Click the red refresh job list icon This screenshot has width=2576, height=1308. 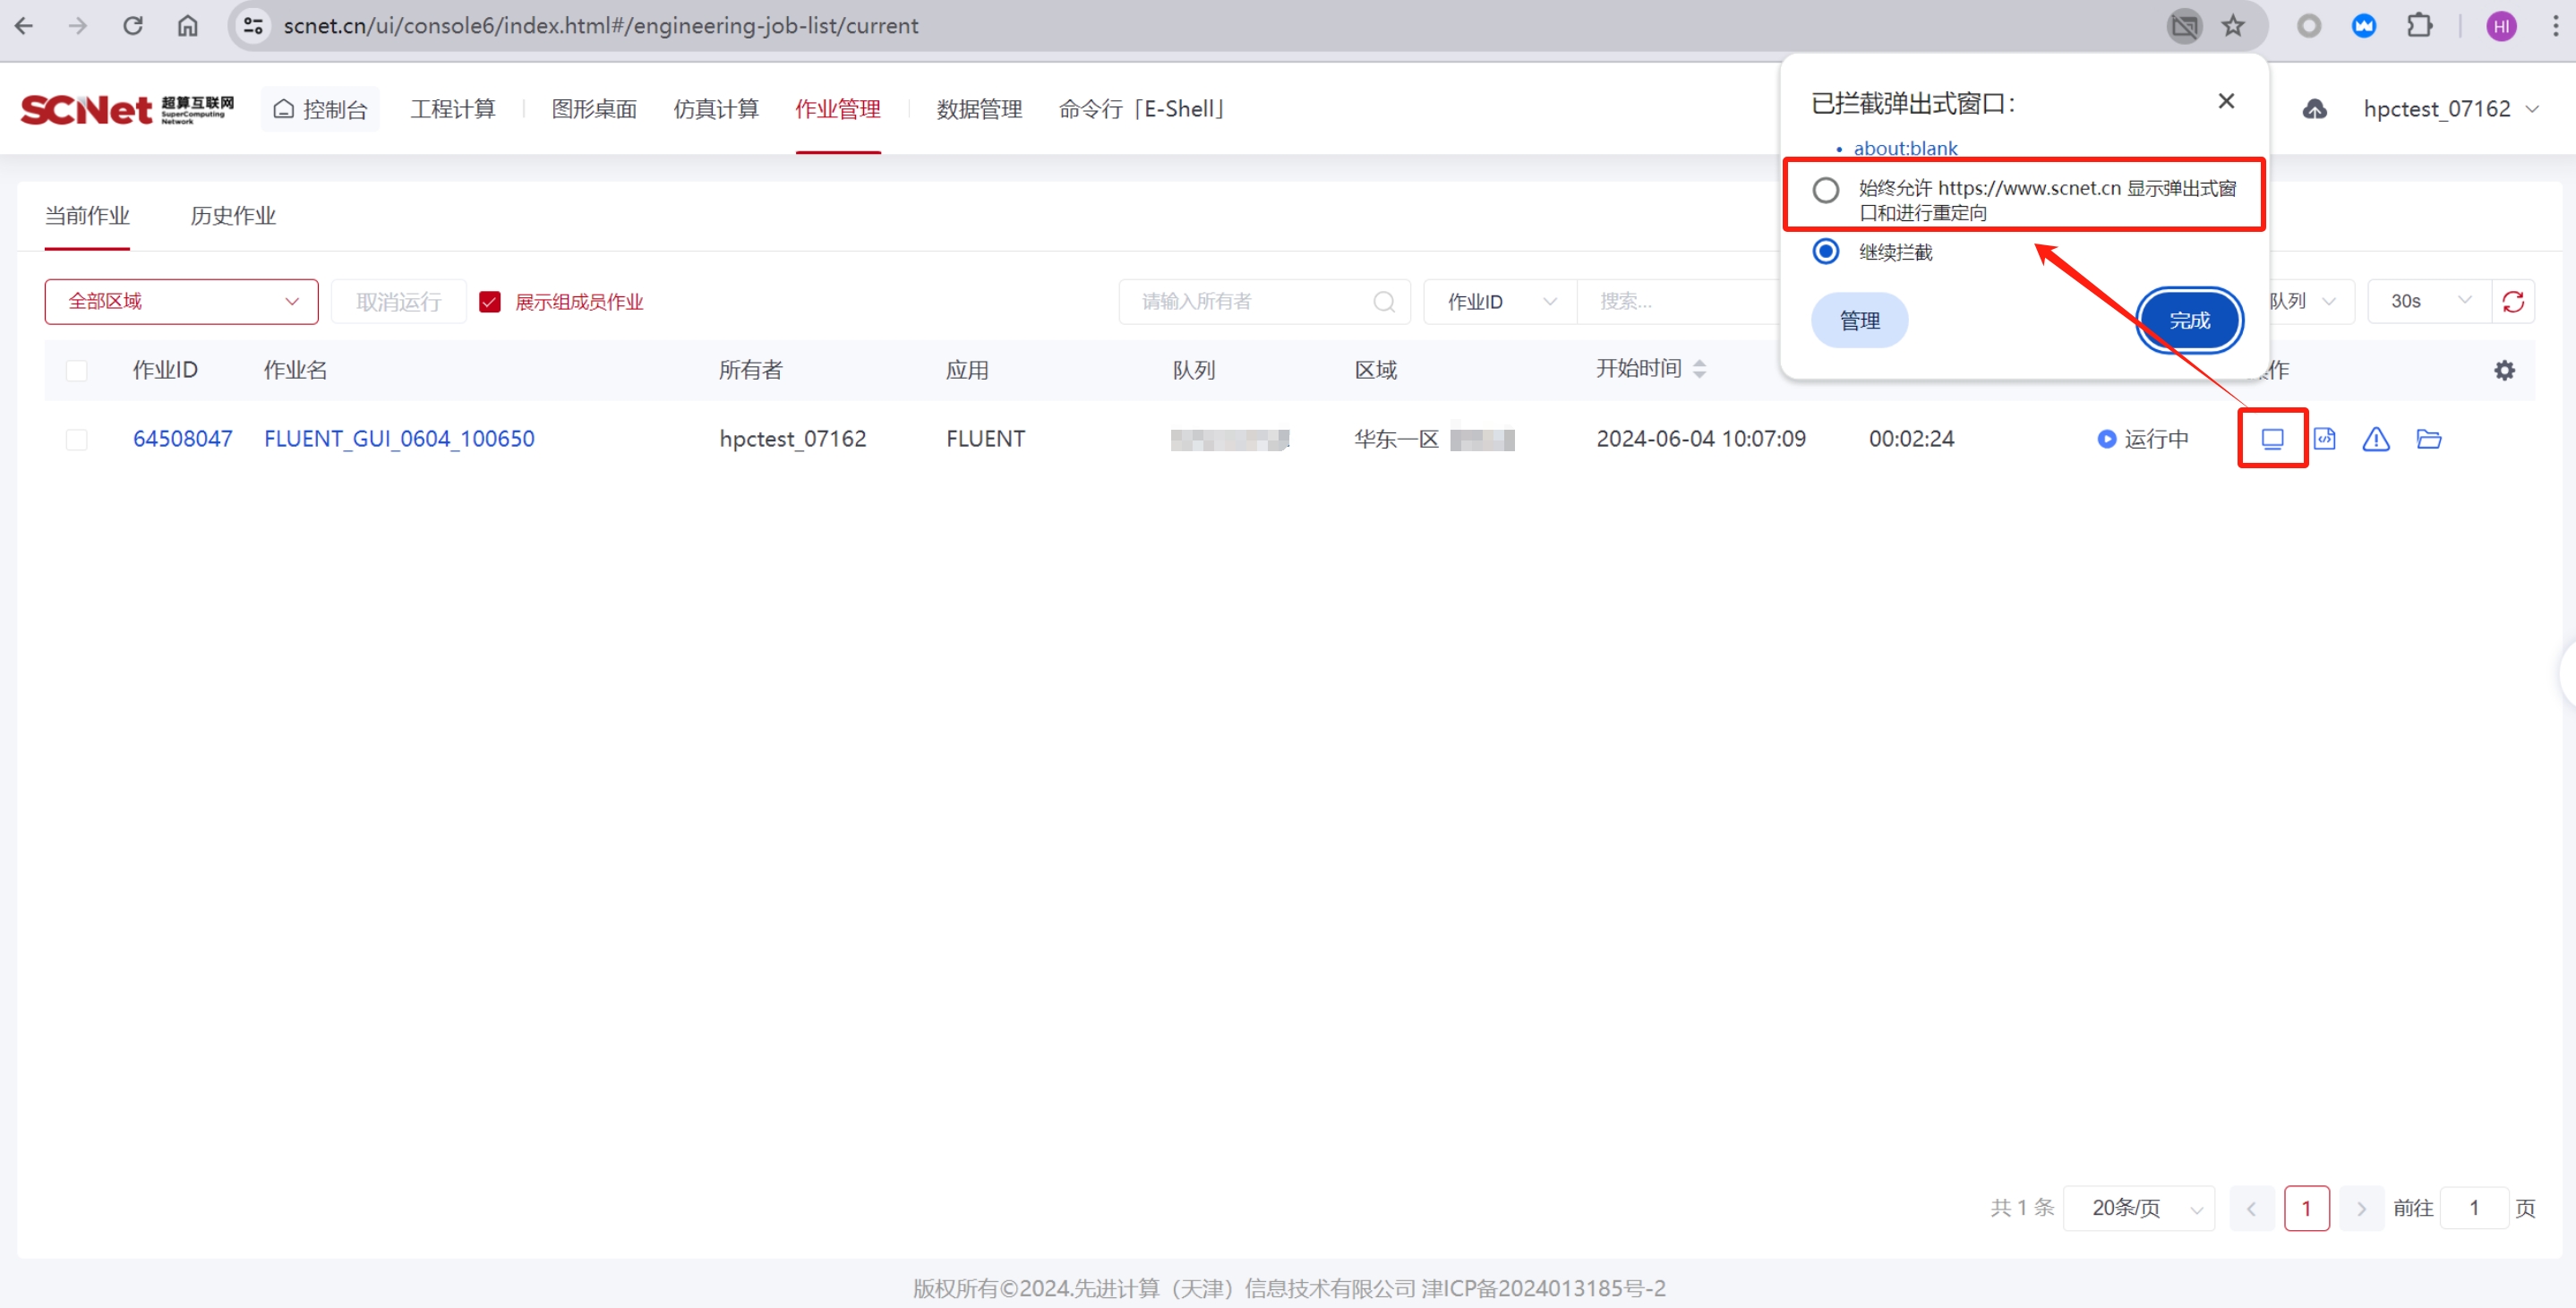[x=2513, y=301]
